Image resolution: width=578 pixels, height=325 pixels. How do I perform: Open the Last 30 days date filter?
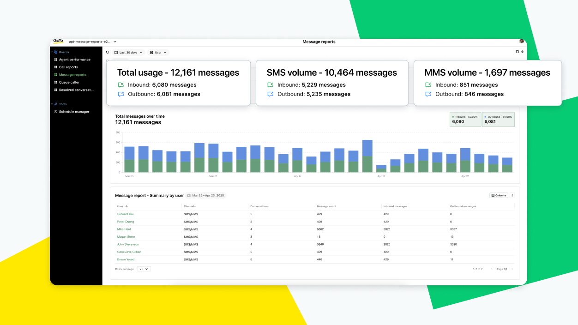(128, 52)
